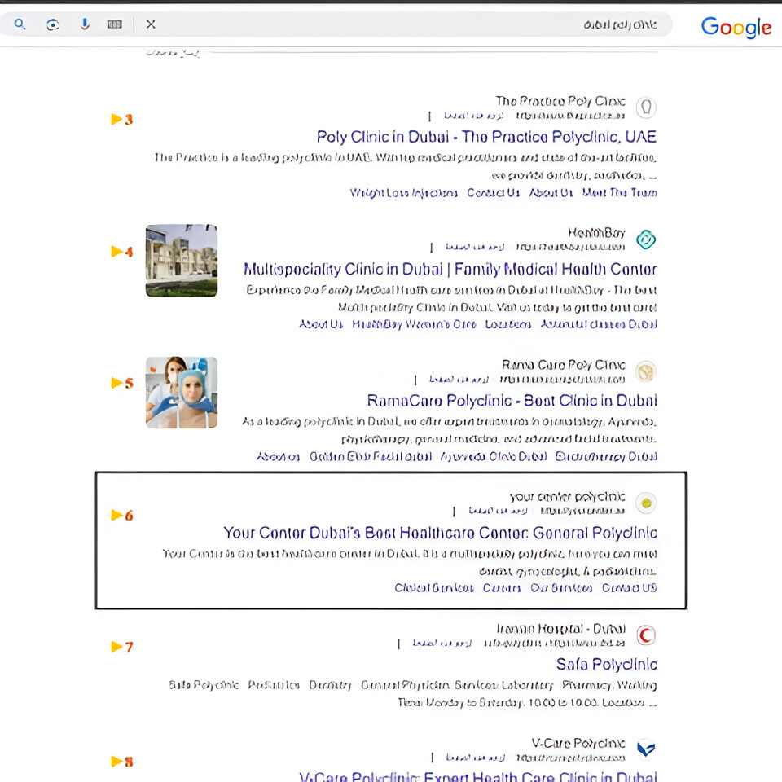Screen dimensions: 782x782
Task: Open Google Lens image search
Action: tap(52, 24)
